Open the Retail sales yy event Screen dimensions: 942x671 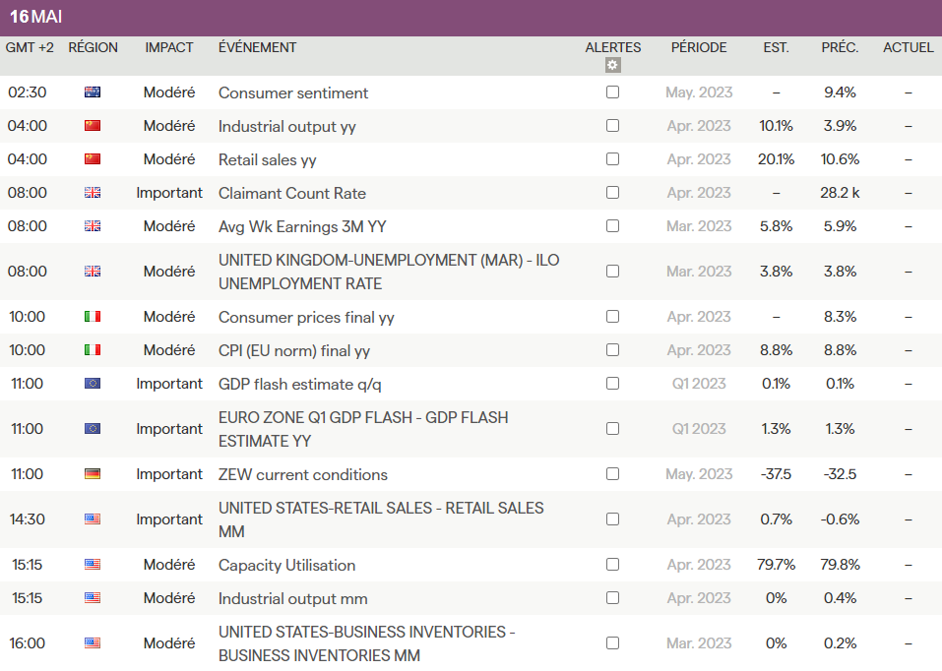[x=267, y=159]
